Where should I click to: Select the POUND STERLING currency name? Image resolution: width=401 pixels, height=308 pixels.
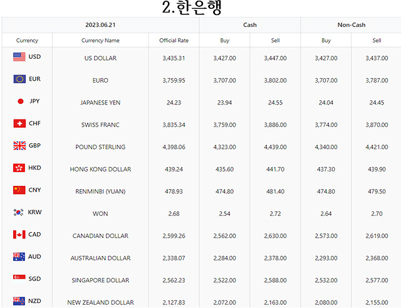pyautogui.click(x=100, y=147)
